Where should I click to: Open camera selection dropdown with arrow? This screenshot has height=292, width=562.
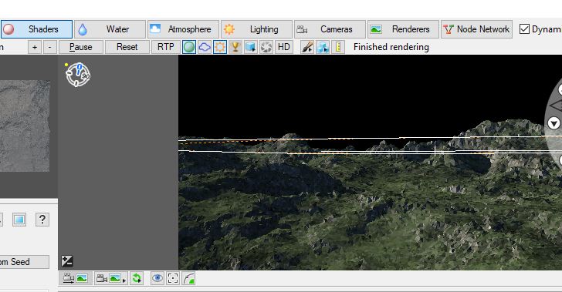110,278
